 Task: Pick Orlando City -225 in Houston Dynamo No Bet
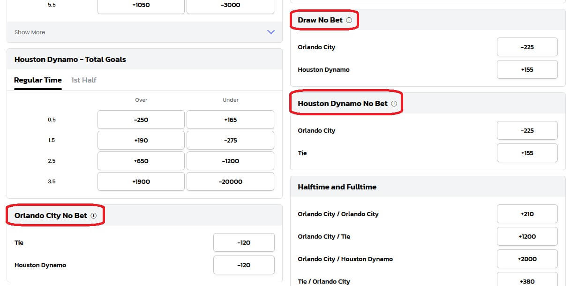pos(527,130)
